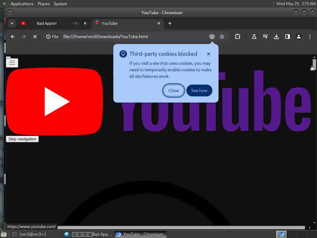Screen dimensions: 317x238
Task: Click the tray Chromium icon at bottom right
Action: click(281, 234)
